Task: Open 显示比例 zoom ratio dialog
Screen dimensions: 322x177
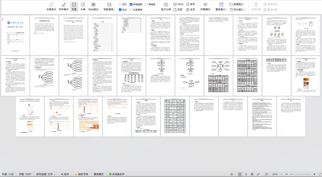Action: coord(166,7)
